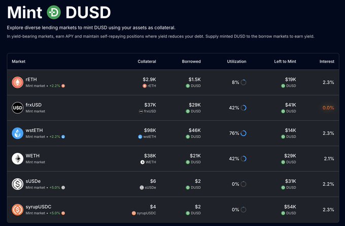Click the DUSD icon under $54K left to mint
This screenshot has height=226, width=345.
tap(283, 213)
